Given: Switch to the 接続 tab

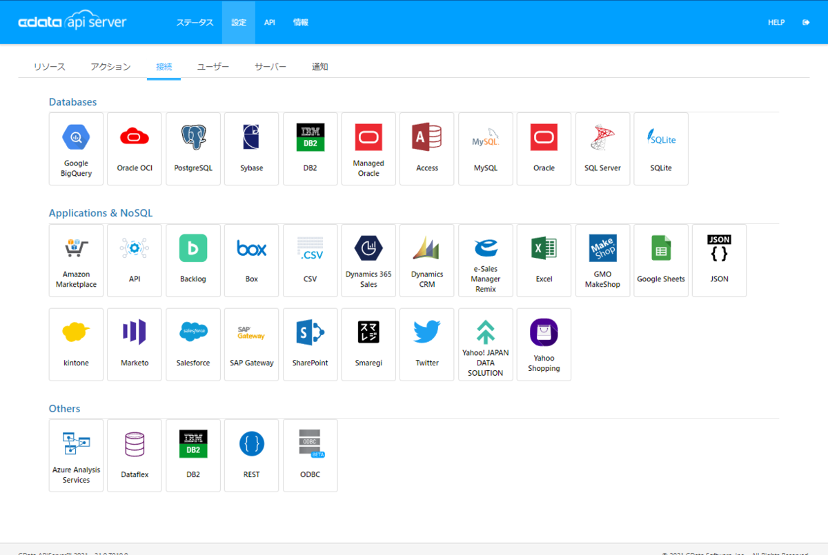Looking at the screenshot, I should (x=164, y=67).
